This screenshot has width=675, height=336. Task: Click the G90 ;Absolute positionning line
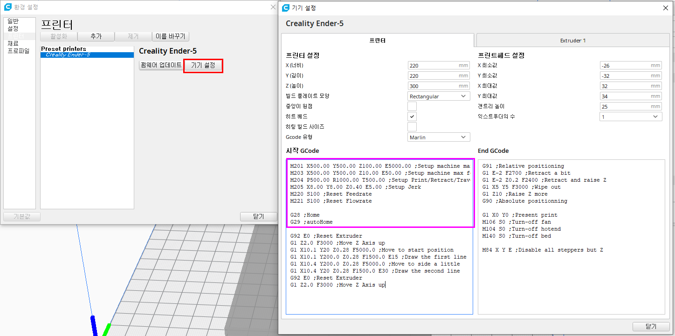[x=525, y=201]
